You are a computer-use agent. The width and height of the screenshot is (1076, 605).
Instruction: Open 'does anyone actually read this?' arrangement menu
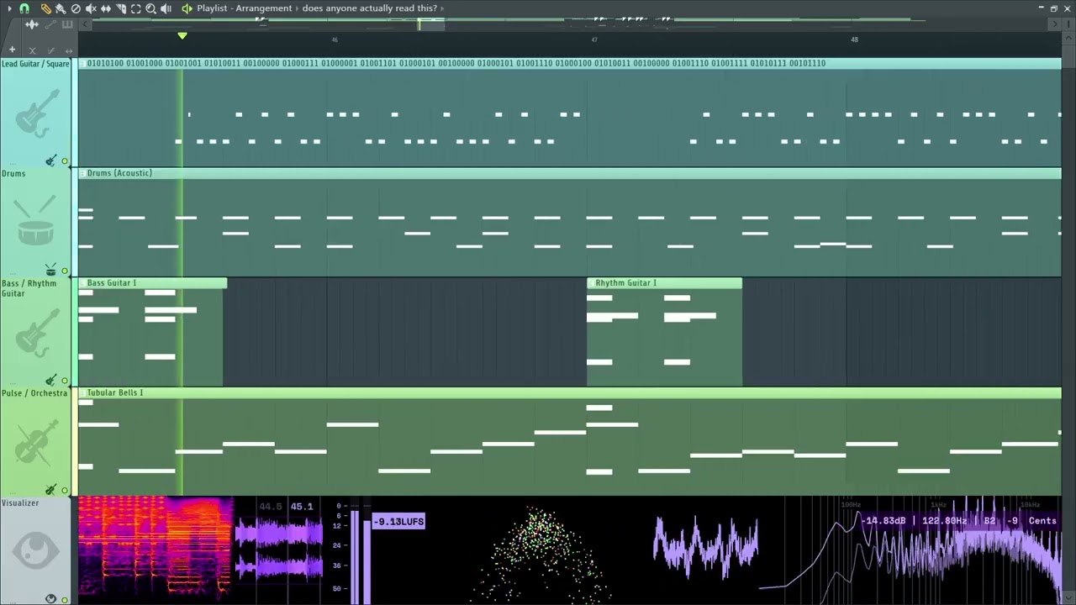(x=370, y=8)
